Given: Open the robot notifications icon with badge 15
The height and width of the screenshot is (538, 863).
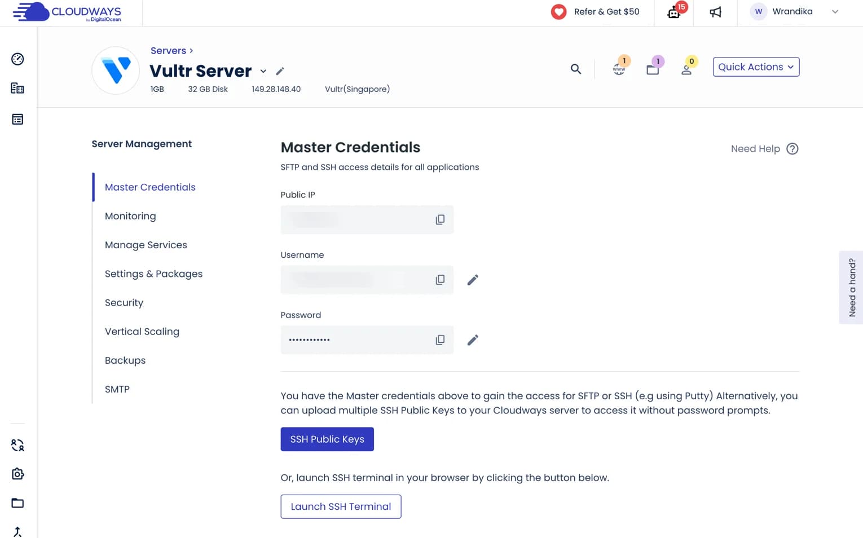Looking at the screenshot, I should tap(674, 12).
